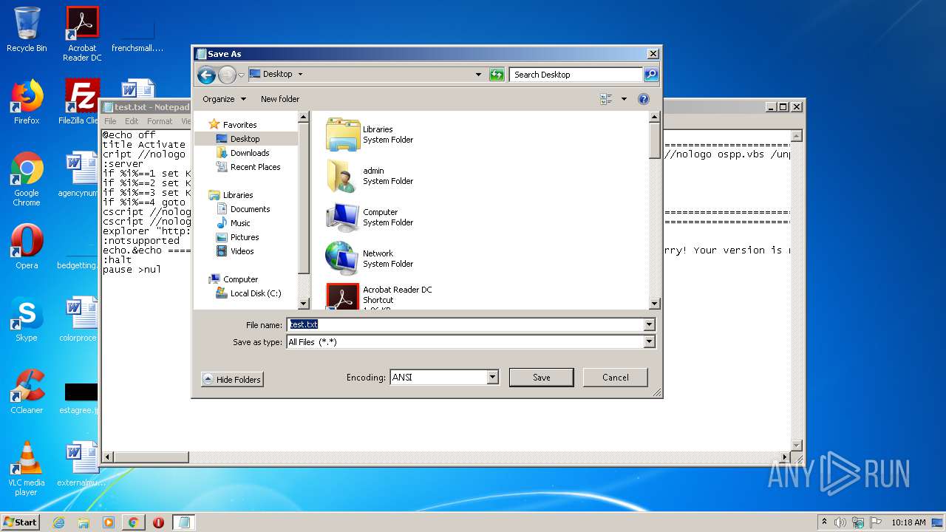Open the Help question mark icon

click(643, 99)
